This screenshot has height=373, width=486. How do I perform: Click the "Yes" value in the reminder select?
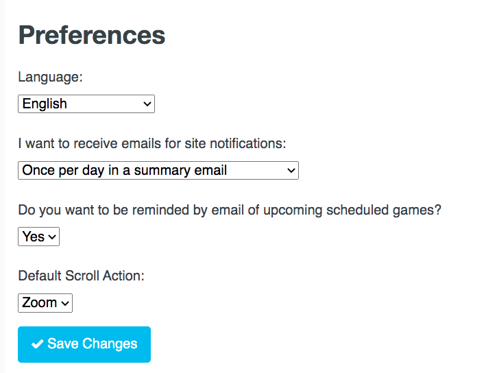coord(33,237)
